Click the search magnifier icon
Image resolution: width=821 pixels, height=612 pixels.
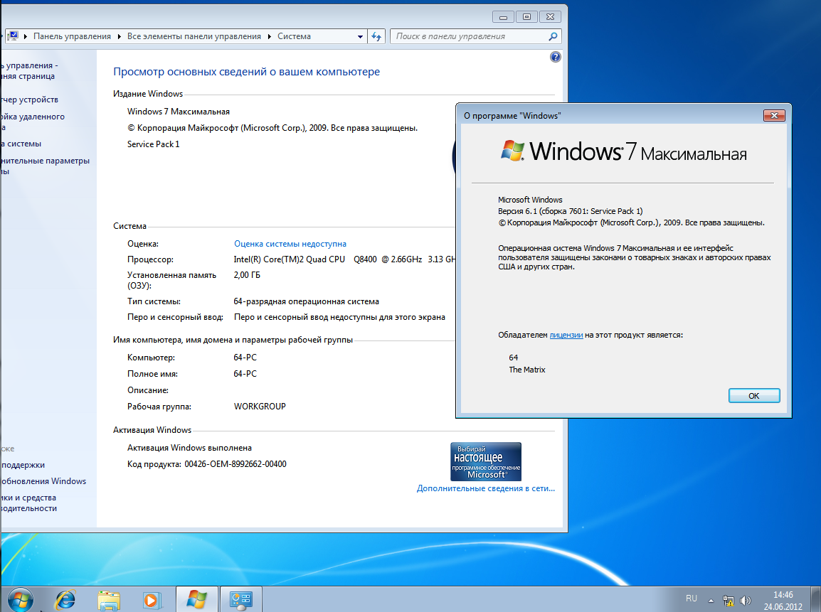pyautogui.click(x=553, y=36)
